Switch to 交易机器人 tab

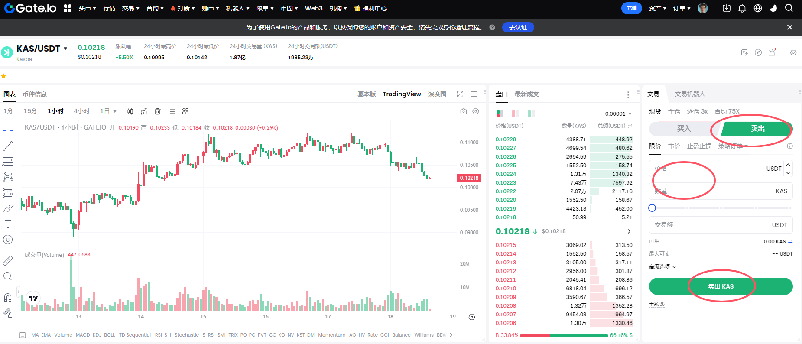[690, 94]
